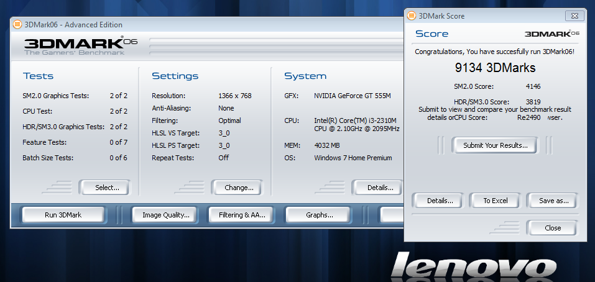Submit Your Results online
This screenshot has width=595, height=282.
pos(495,145)
